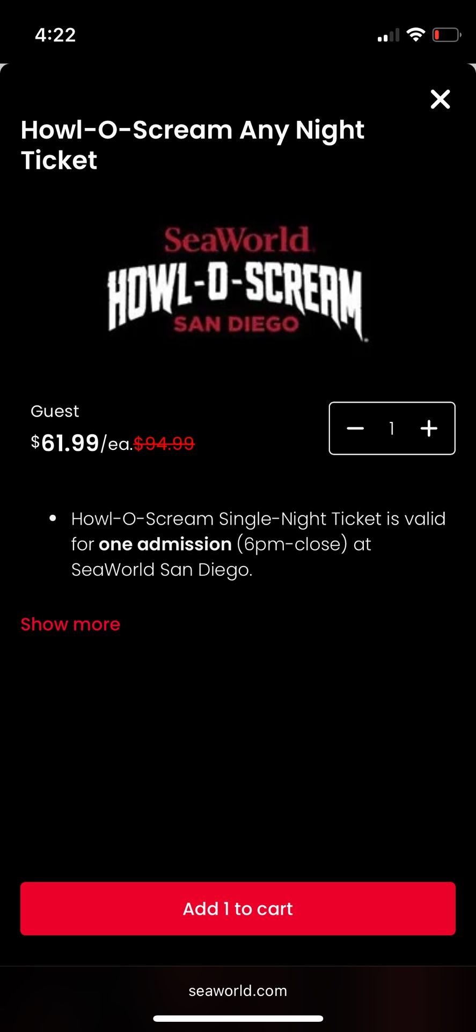Image resolution: width=476 pixels, height=1032 pixels.
Task: Open the Wi-Fi status icon
Action: (x=416, y=34)
